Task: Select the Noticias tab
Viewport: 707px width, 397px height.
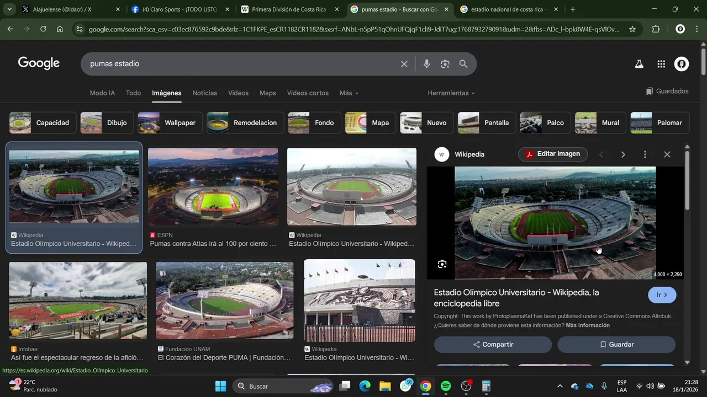Action: click(x=204, y=93)
